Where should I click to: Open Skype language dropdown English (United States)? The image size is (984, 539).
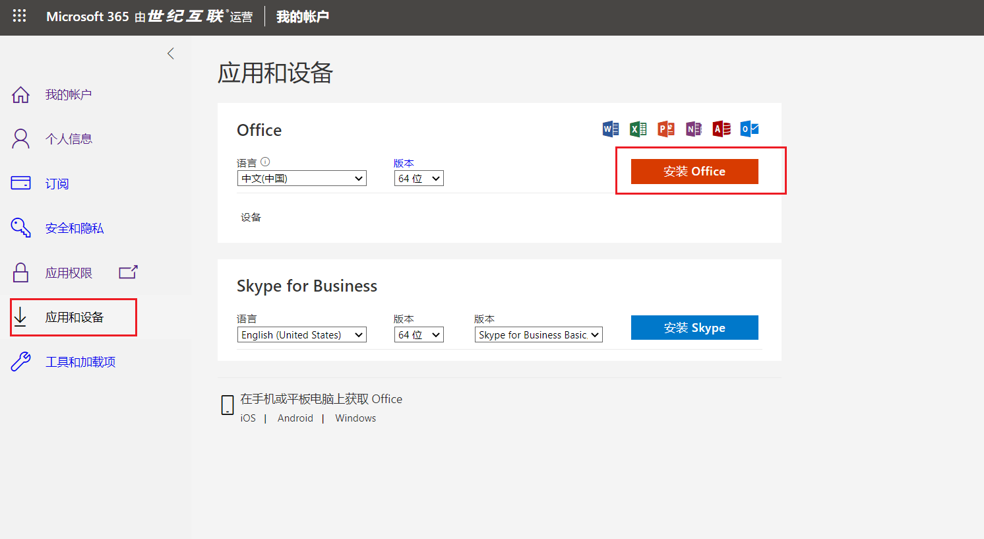(302, 334)
